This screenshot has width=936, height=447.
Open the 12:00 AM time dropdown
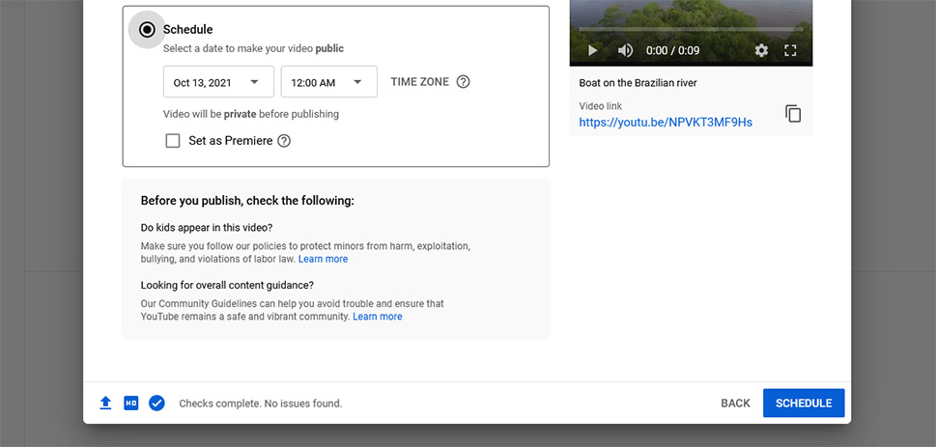[329, 82]
